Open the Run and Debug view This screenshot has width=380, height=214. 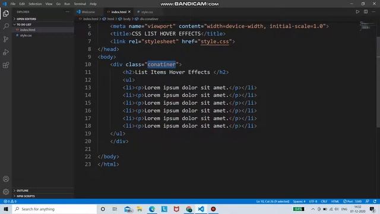[x=6, y=52]
